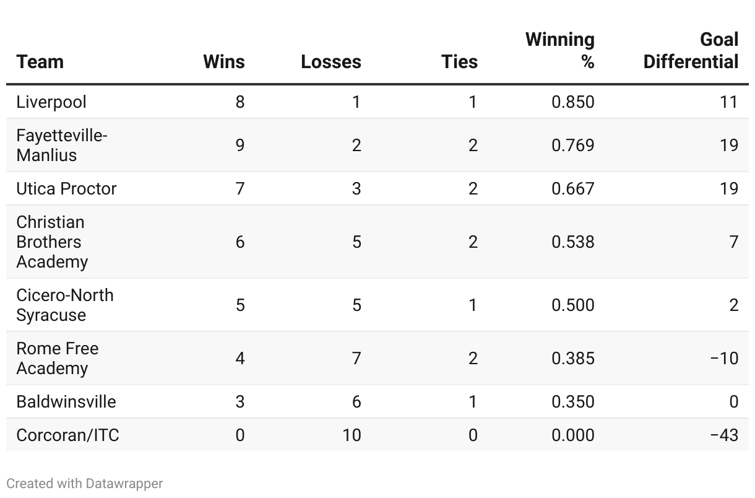
Task: Select the Liverpool team name cell
Action: (51, 102)
